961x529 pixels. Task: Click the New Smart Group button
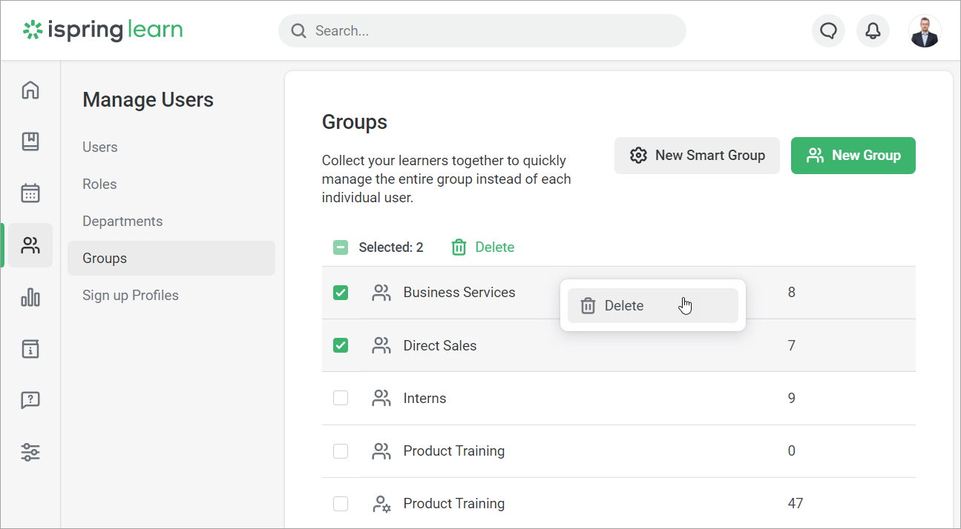tap(697, 156)
